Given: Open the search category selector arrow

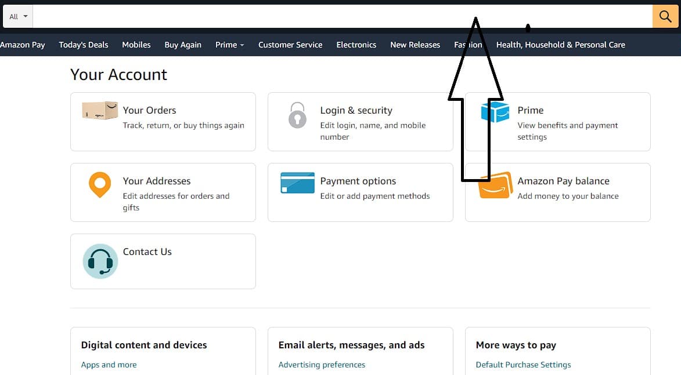Looking at the screenshot, I should tap(26, 17).
